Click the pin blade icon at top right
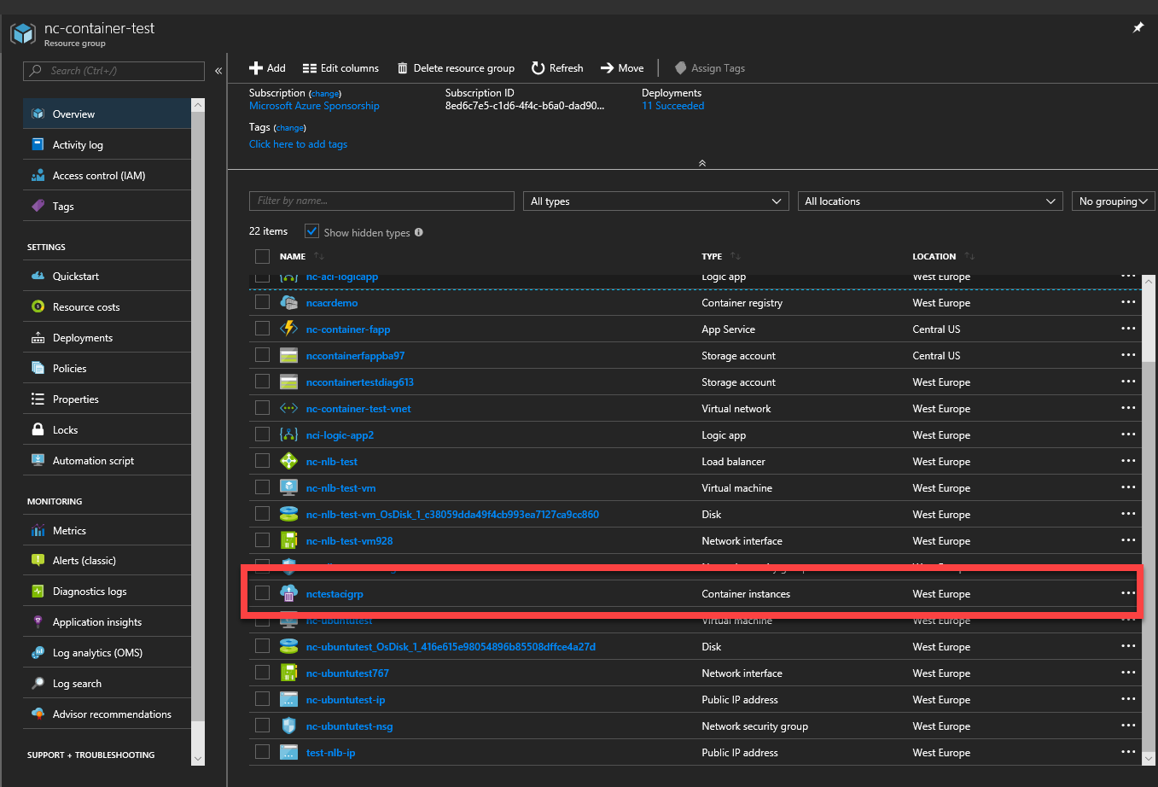The height and width of the screenshot is (787, 1158). pyautogui.click(x=1138, y=28)
